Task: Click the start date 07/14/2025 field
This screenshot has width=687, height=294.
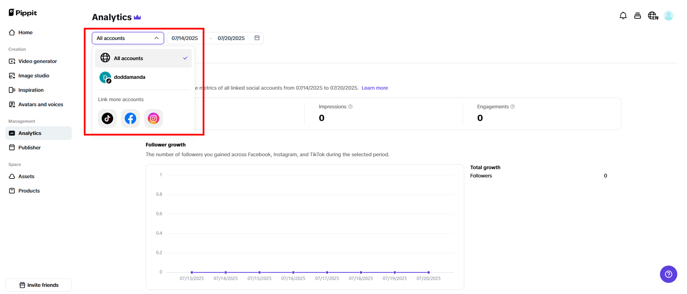Action: coord(185,38)
